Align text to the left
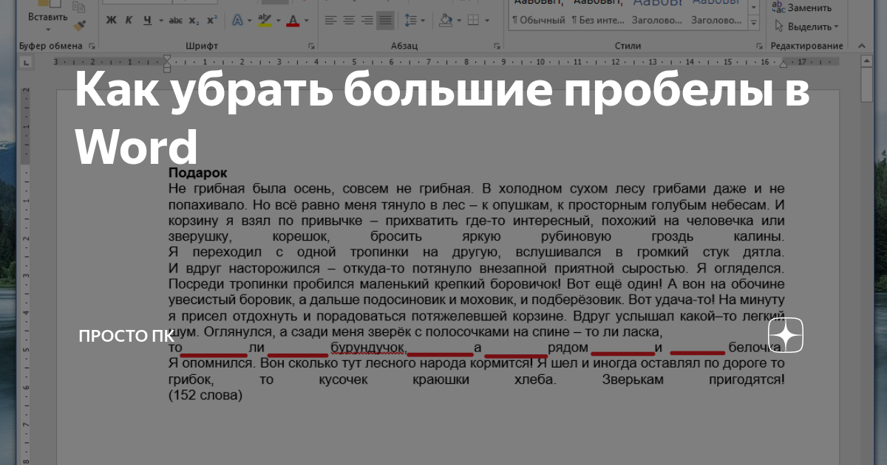 pyautogui.click(x=330, y=20)
